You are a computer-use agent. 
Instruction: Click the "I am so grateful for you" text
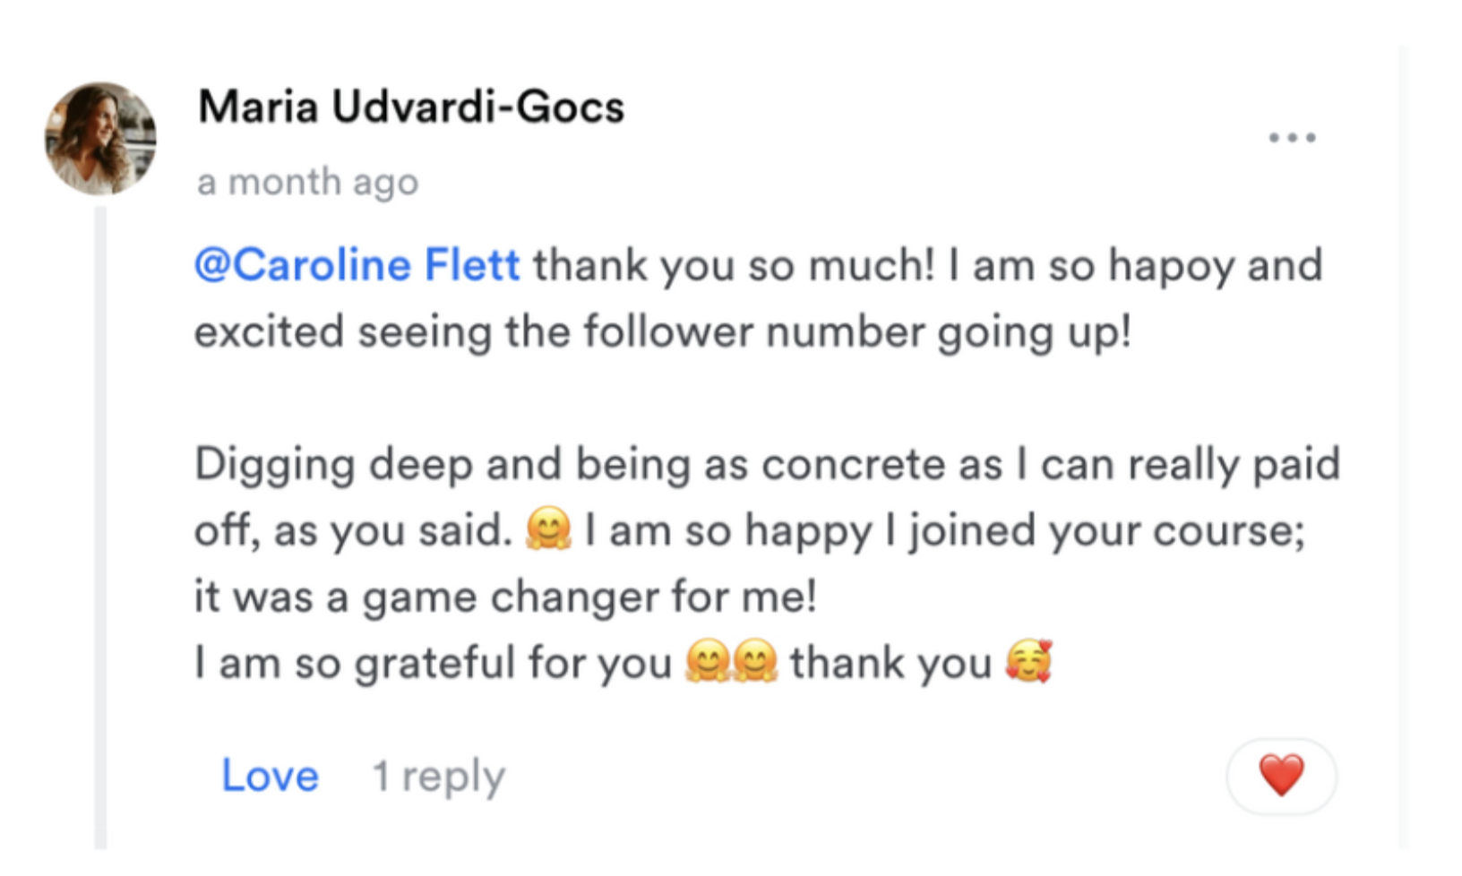tap(433, 664)
